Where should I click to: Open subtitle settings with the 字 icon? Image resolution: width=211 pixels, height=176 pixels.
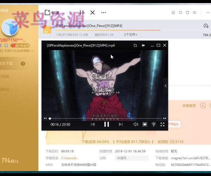154,124
